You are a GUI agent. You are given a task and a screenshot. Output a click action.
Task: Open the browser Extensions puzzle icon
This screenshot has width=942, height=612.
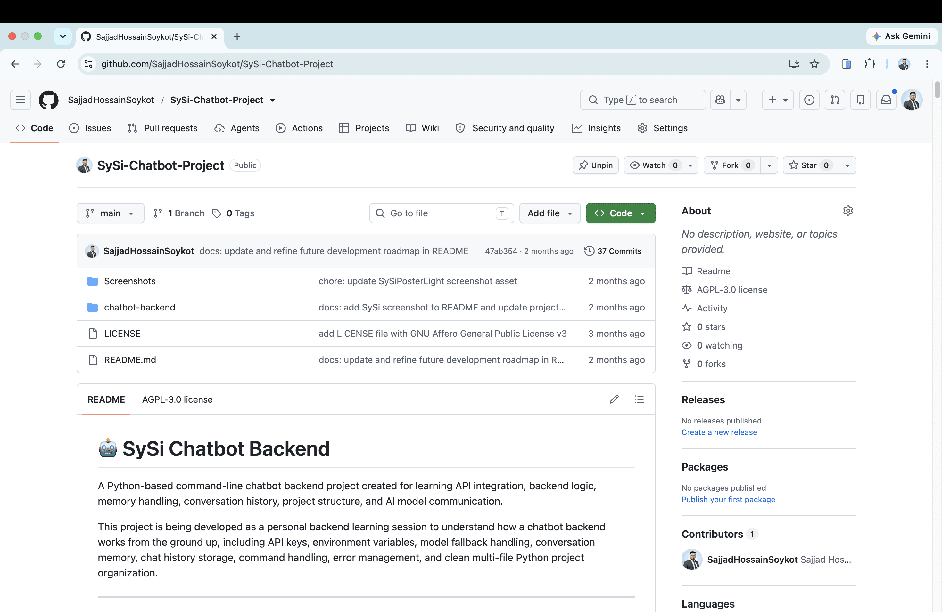[x=870, y=64]
